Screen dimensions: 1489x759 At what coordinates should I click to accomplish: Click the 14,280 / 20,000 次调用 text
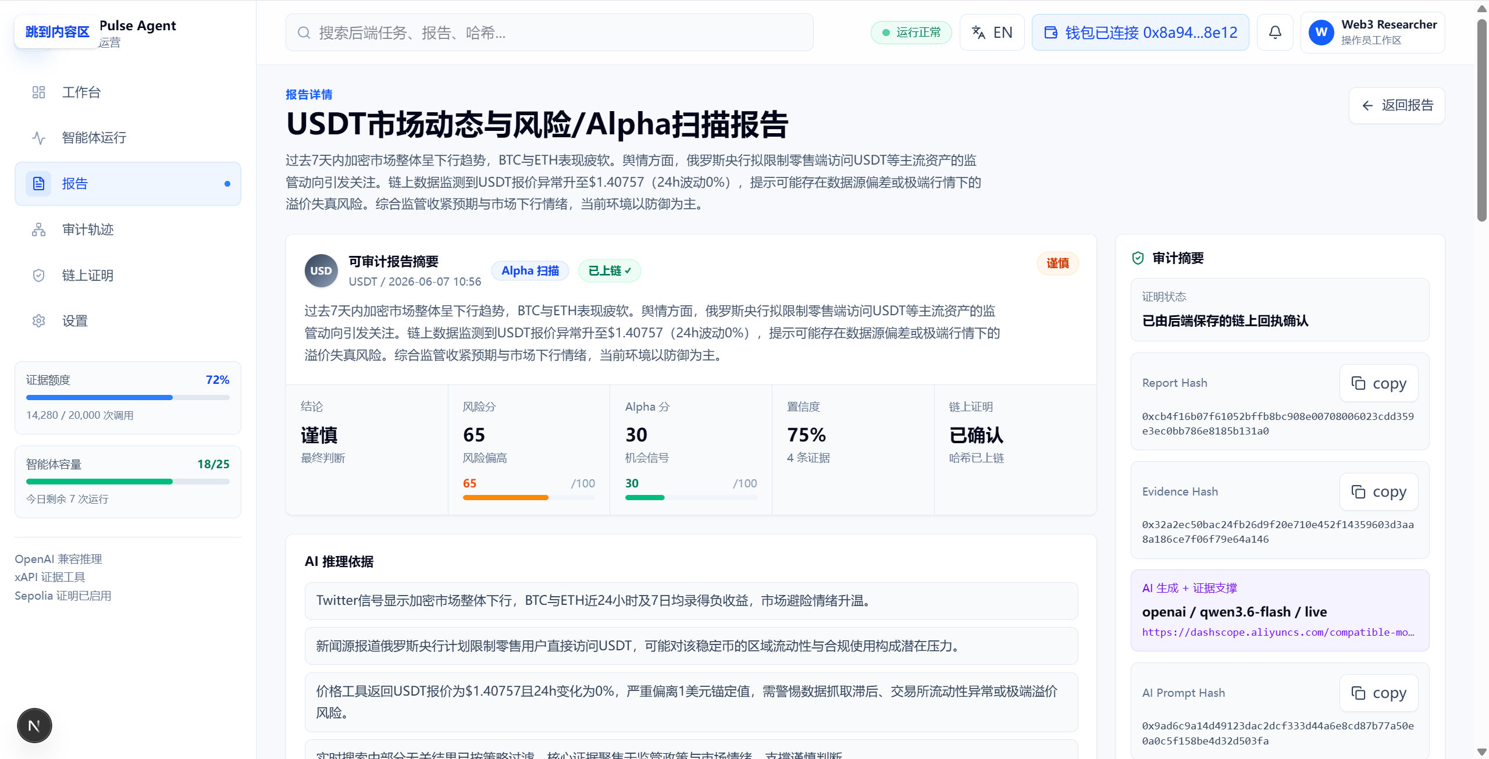click(80, 415)
